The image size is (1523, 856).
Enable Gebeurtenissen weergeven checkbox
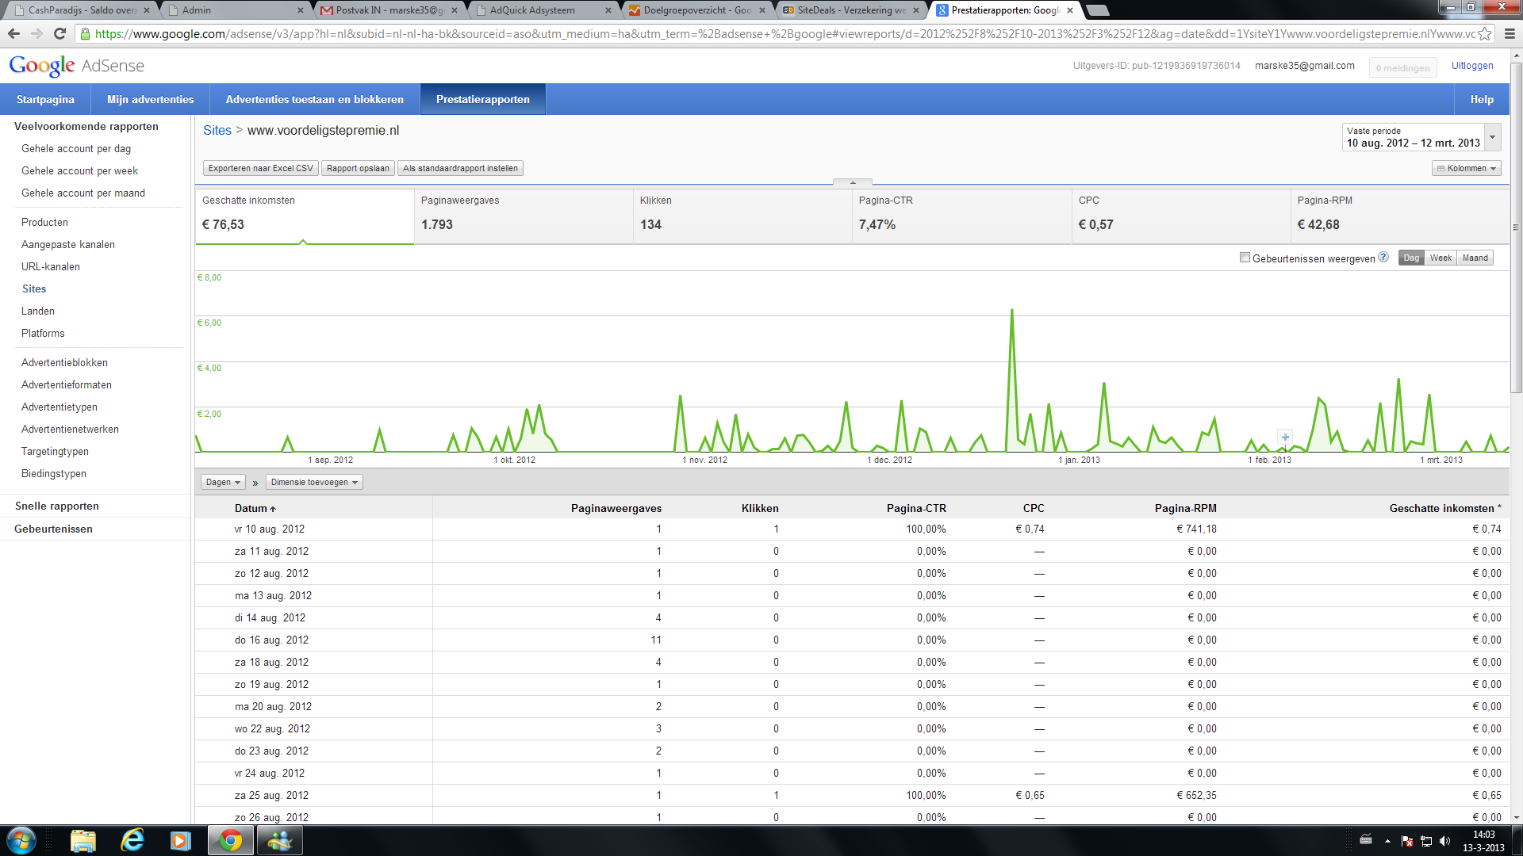pos(1245,258)
